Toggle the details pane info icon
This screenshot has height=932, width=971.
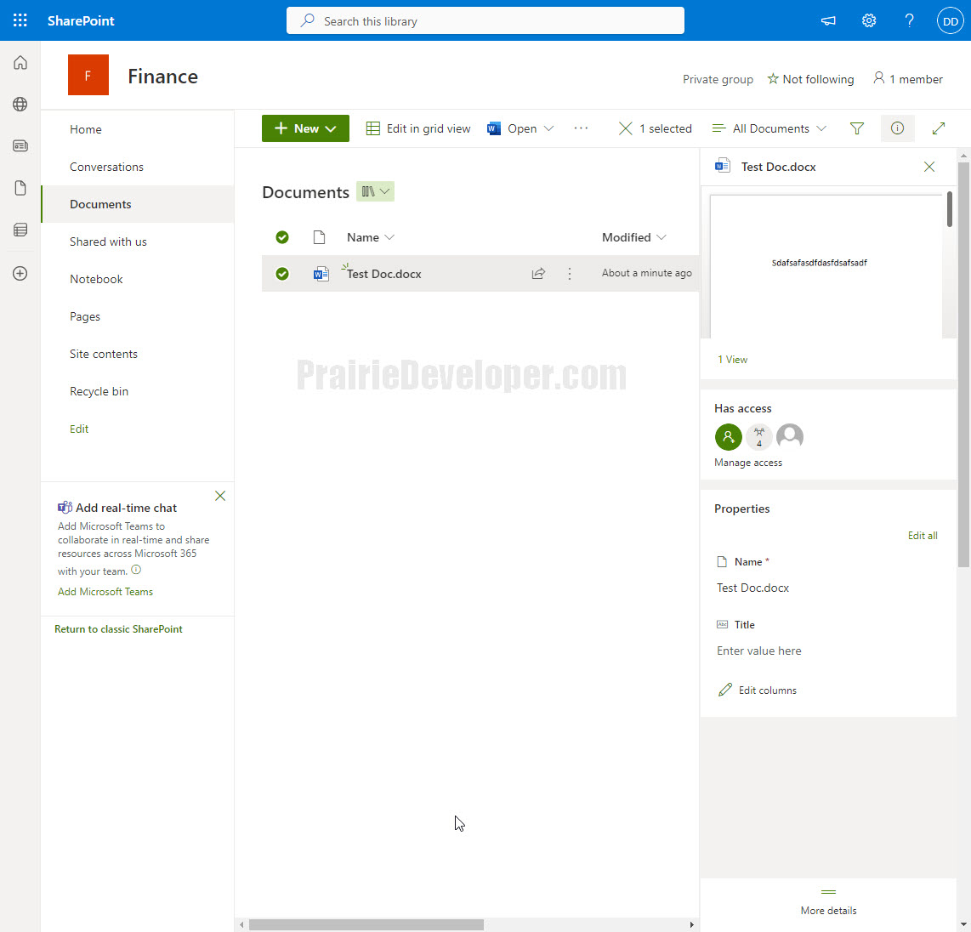(897, 128)
